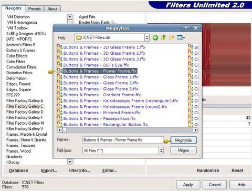
Task: Click the Filter Info... button
Action: point(79,170)
